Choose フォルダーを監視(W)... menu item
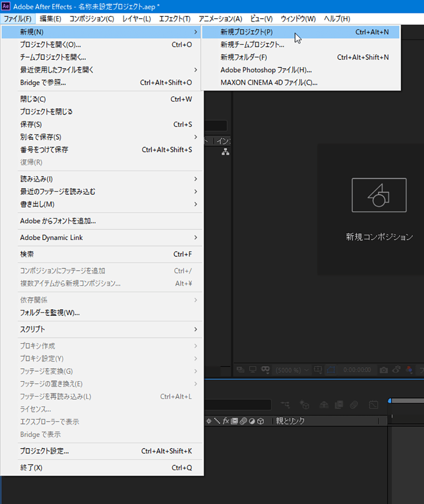Screen dimensions: 424x504 (x=101, y=312)
